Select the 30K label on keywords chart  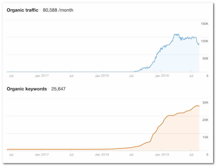click(x=205, y=102)
